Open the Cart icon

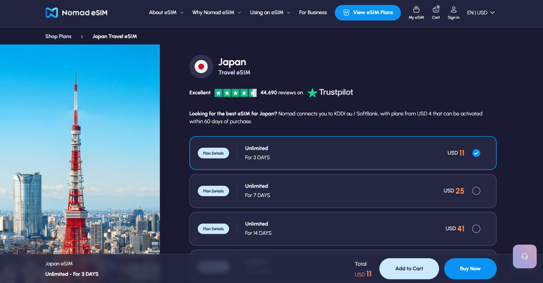436,13
